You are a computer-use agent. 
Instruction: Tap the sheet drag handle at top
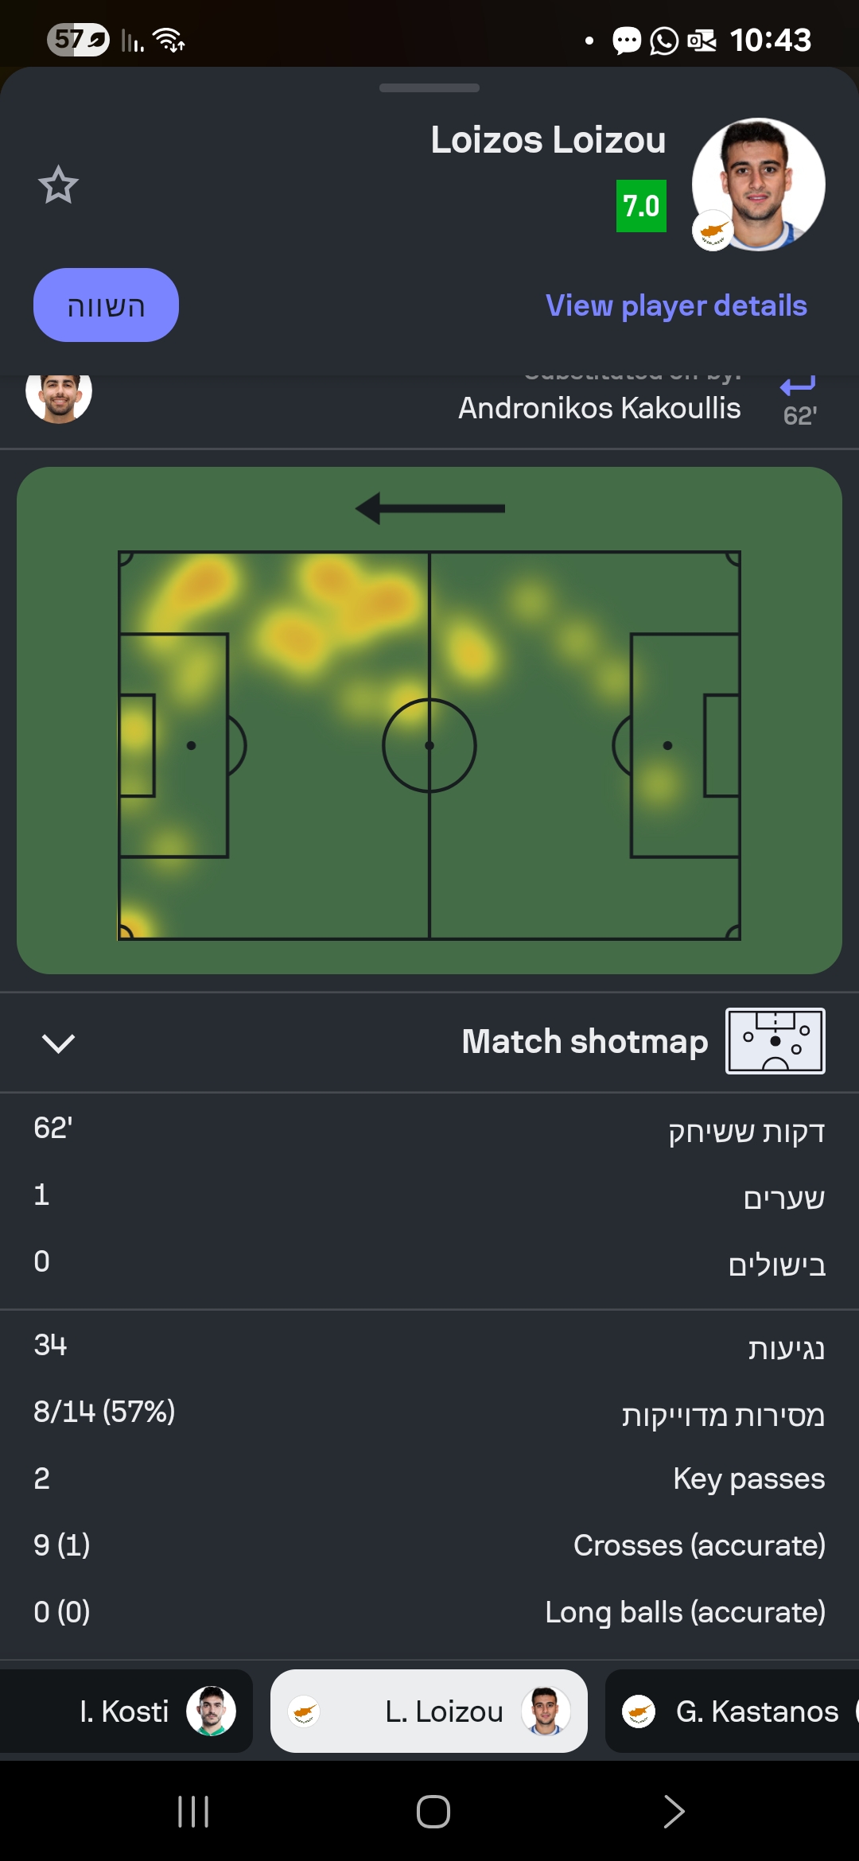coord(429,87)
